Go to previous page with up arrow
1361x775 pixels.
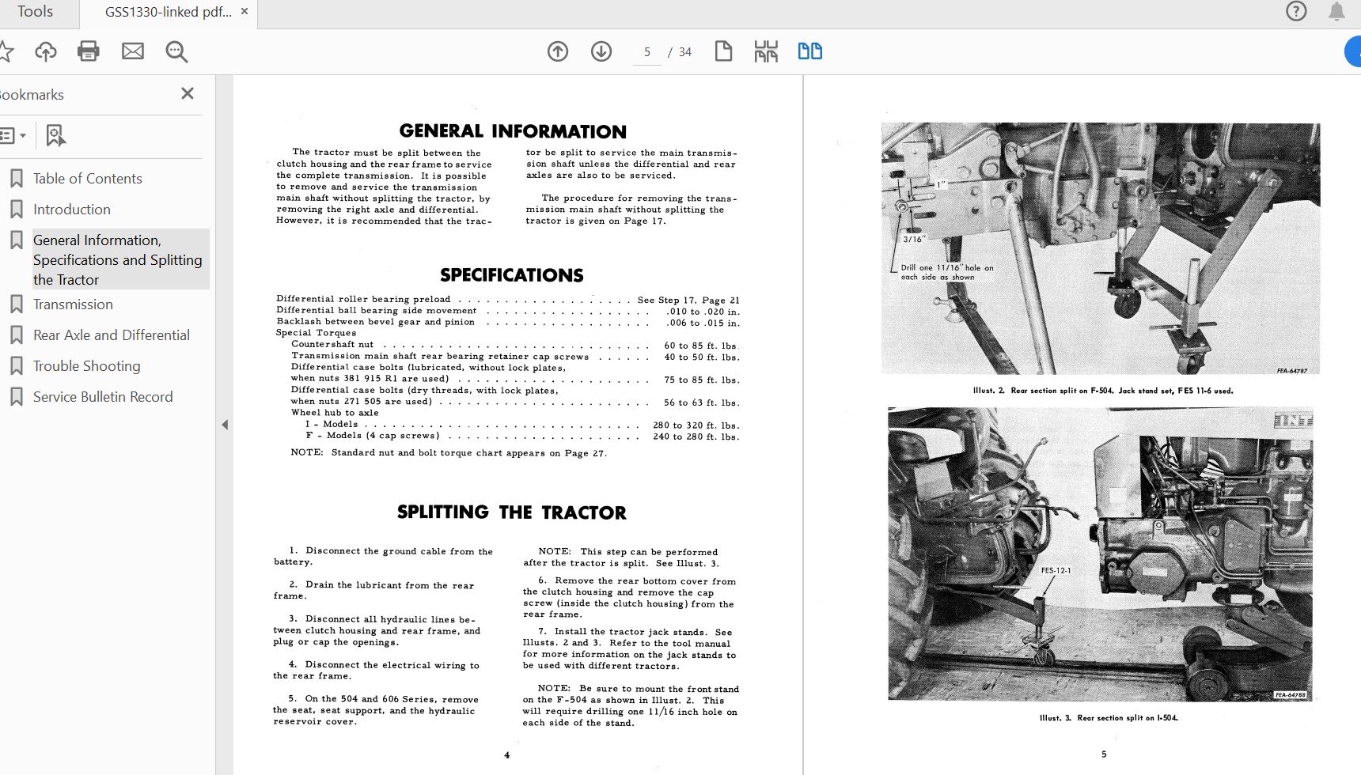pos(558,52)
